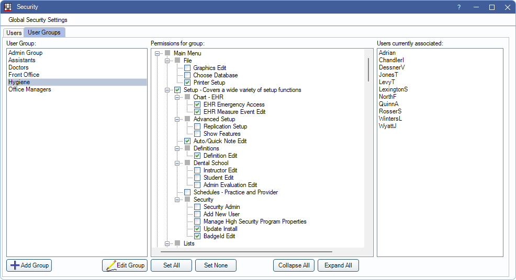Select the Front Office user group

pos(24,75)
